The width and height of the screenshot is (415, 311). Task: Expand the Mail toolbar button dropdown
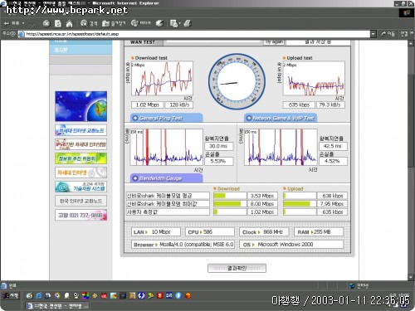click(x=179, y=23)
